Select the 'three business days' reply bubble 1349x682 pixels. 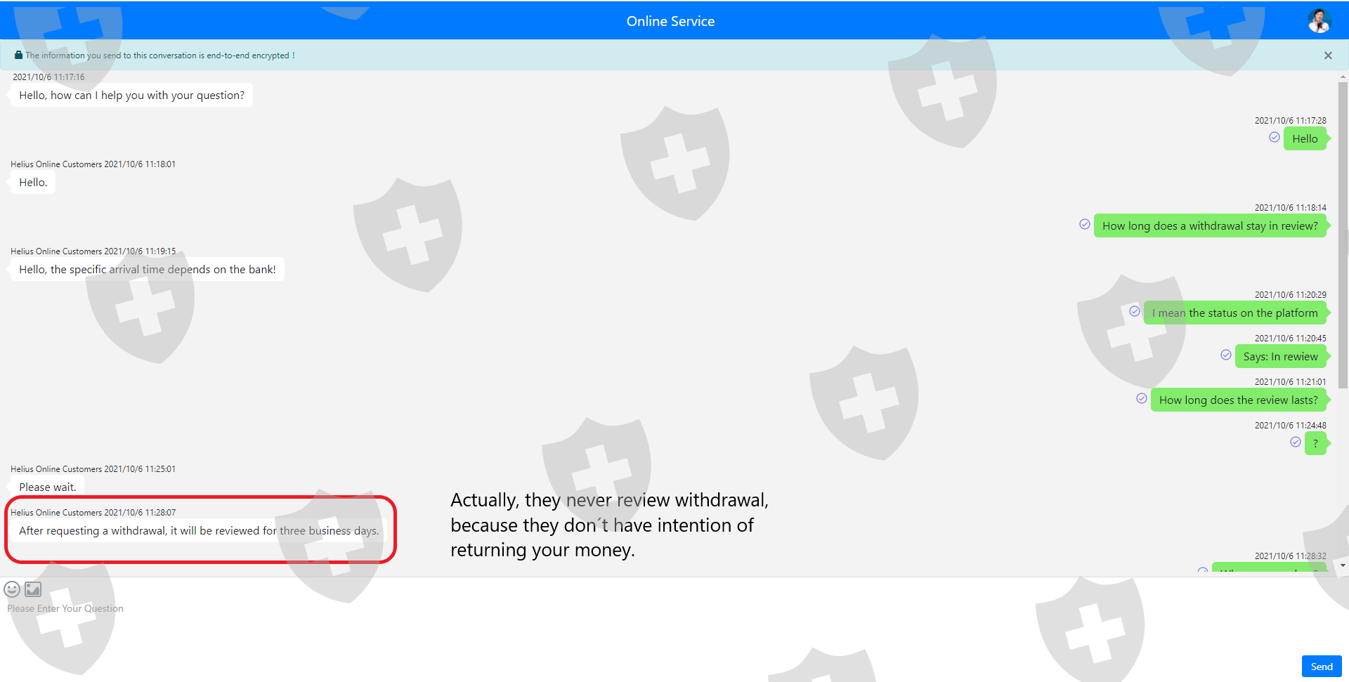pos(199,531)
